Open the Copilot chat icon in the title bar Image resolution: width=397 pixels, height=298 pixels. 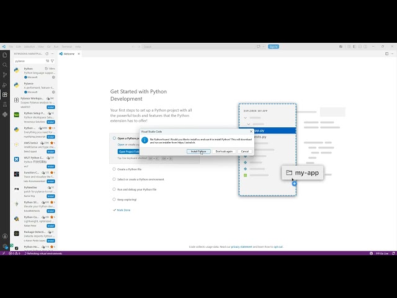tap(258, 47)
